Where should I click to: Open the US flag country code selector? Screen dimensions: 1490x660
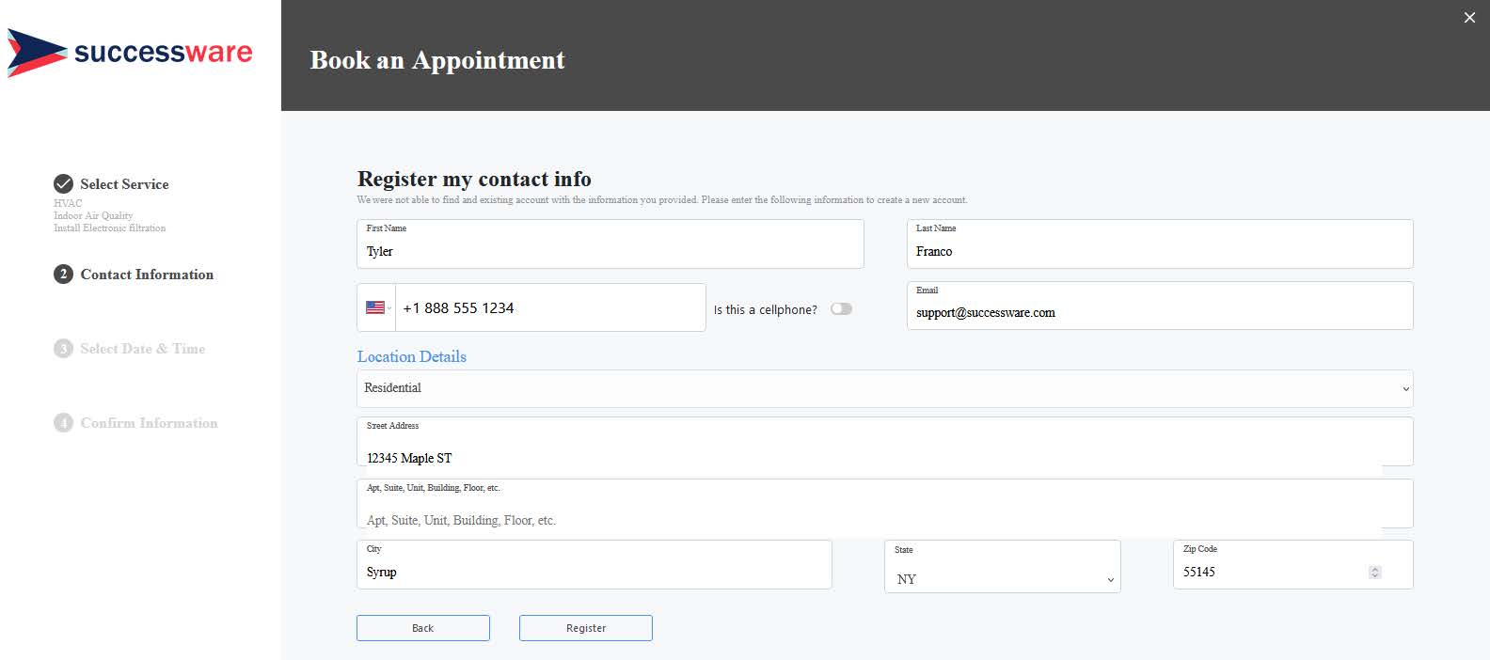(x=377, y=307)
